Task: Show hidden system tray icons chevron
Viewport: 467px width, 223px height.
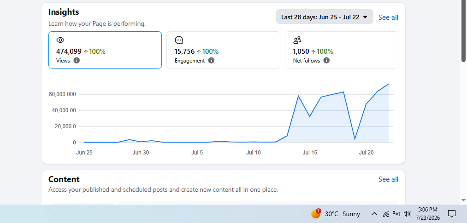Action: click(374, 214)
